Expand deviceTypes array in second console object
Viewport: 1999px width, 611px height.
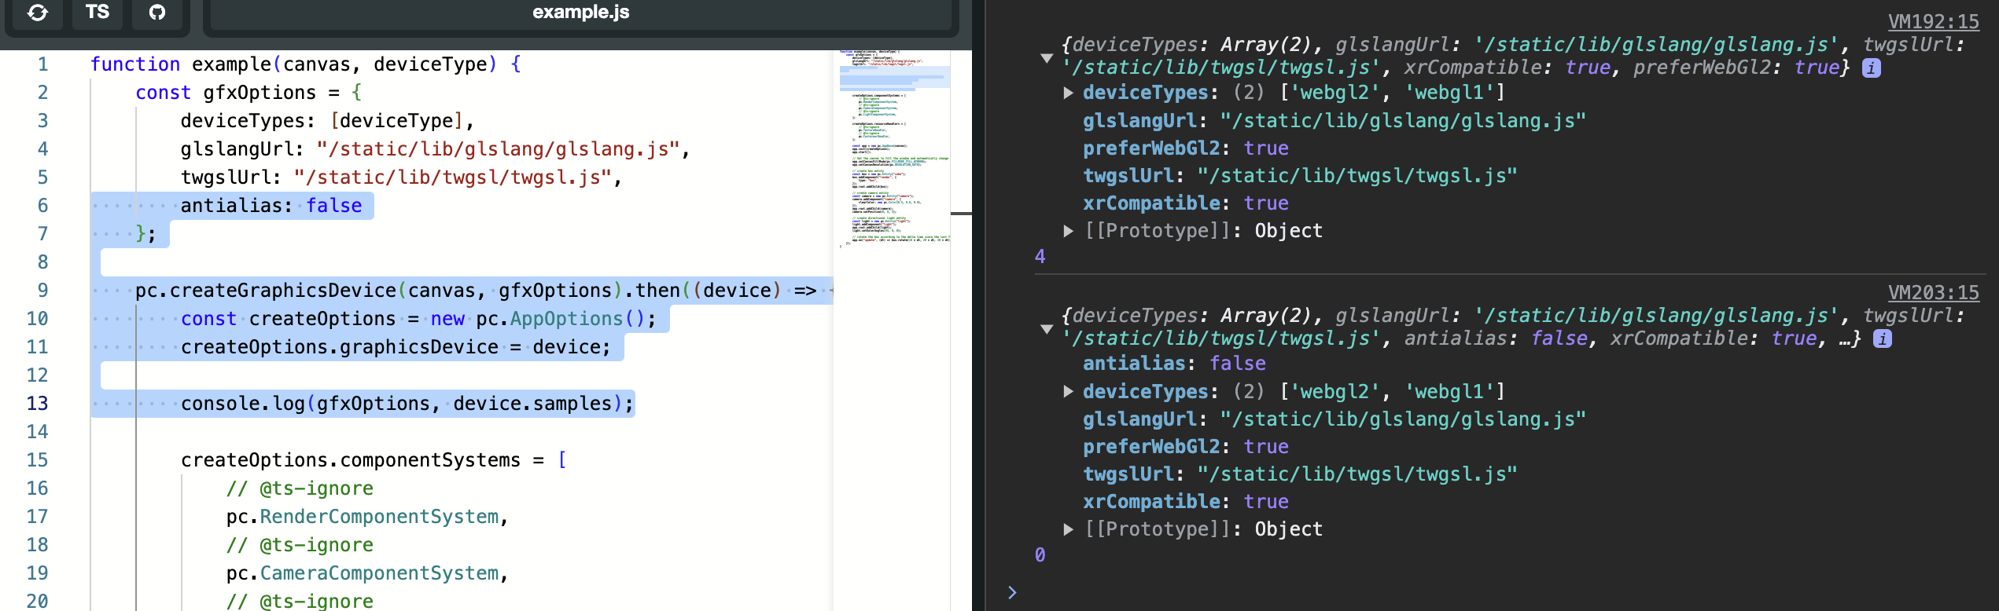tap(1068, 392)
